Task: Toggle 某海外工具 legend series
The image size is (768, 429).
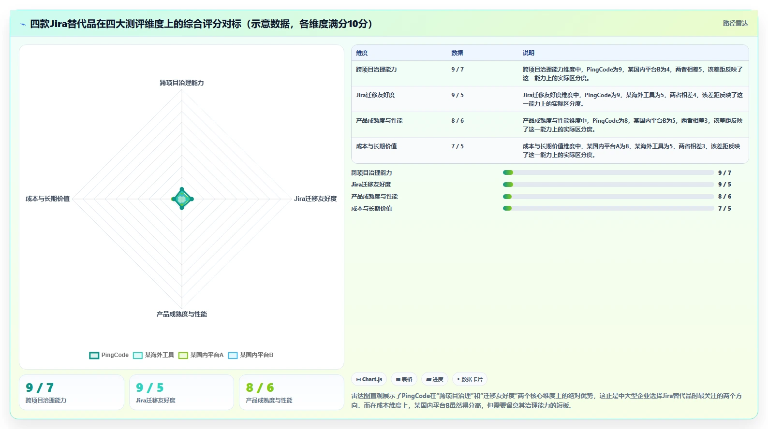Action: (153, 355)
